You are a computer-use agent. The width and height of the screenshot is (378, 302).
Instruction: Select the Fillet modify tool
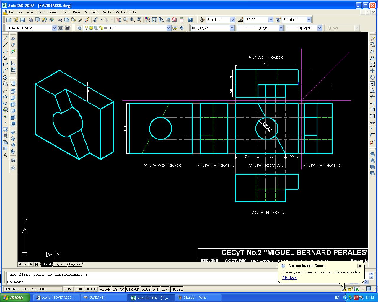coord(372,136)
